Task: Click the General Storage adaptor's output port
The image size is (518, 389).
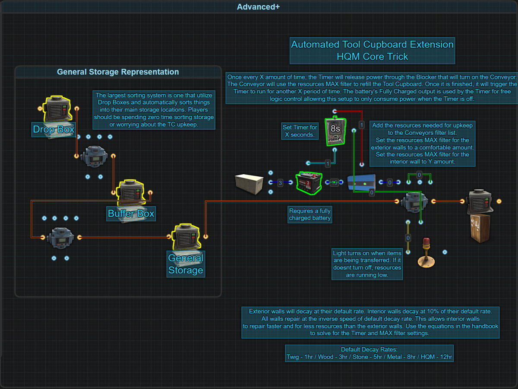Action: (x=205, y=237)
